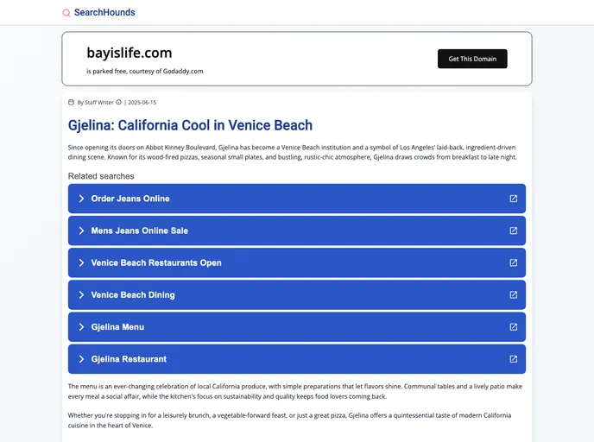Expand the Order Jeans Online chevron
Screen dimensions: 594x442
81,199
